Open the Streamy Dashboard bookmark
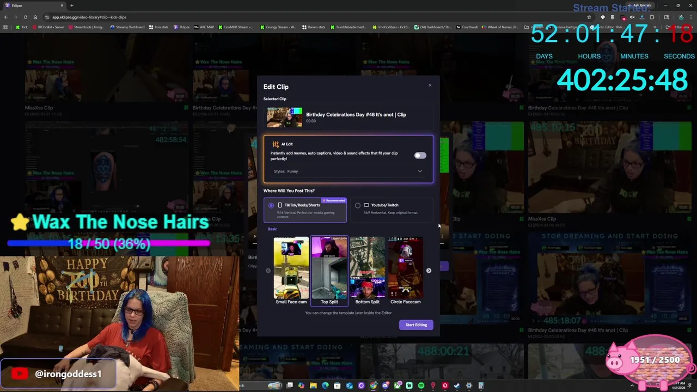697x392 pixels. 127,27
